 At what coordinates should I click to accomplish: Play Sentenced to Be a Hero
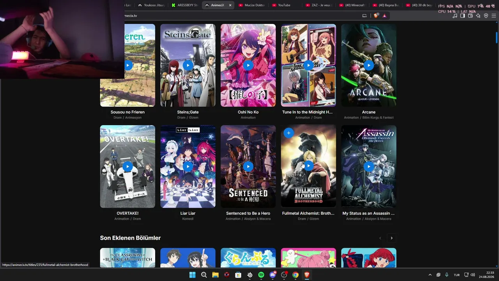coord(248,167)
